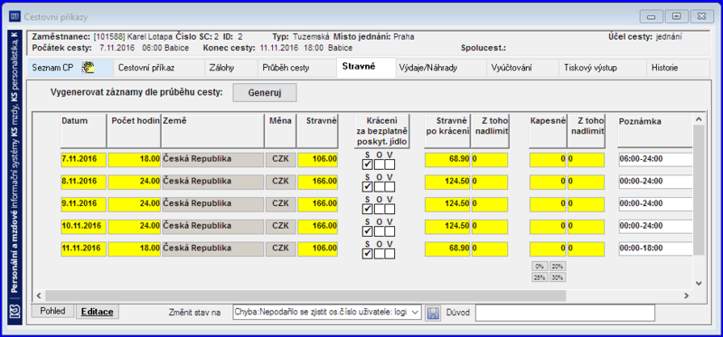This screenshot has height=337, width=723.
Task: Uncheck S checkbox for 11.11.2016 row
Action: [x=368, y=254]
